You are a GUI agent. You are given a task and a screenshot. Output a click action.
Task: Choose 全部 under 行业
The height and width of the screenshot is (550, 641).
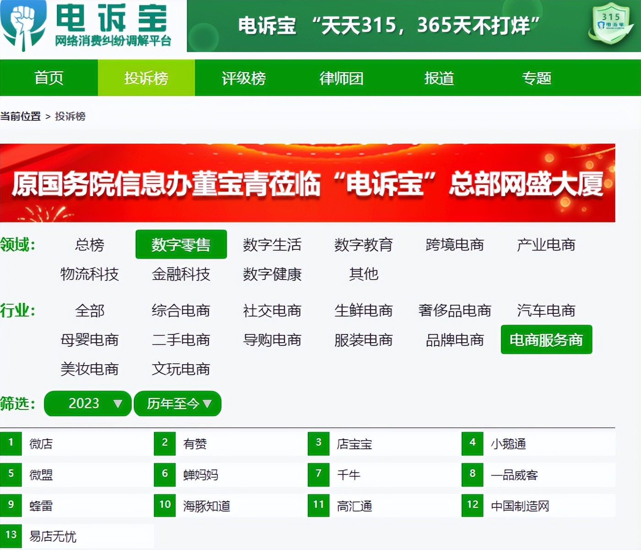90,311
